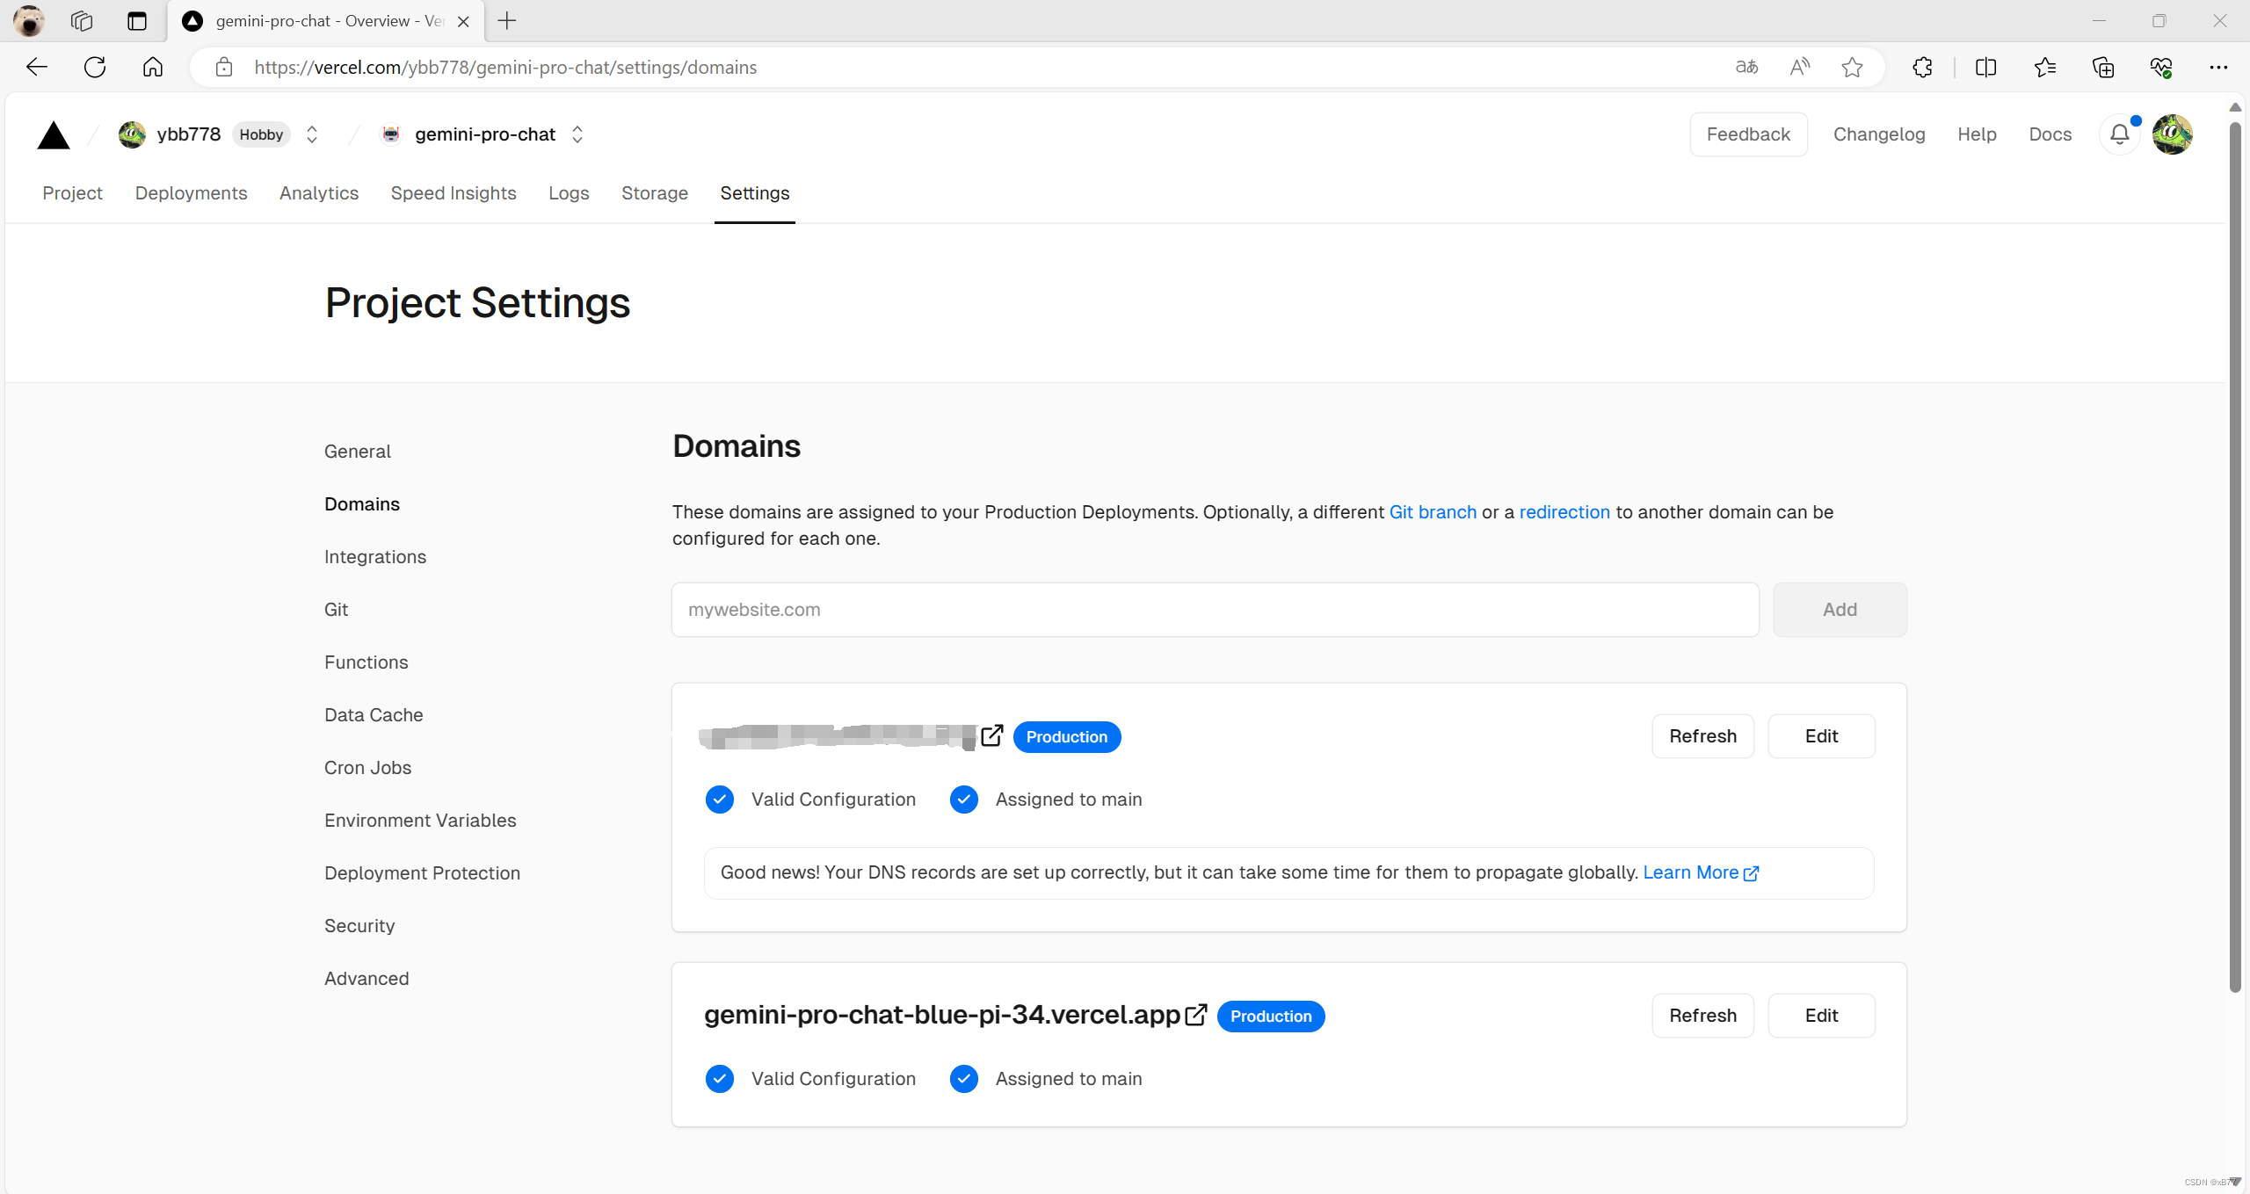
Task: Click the mywebsite.com domain input field
Action: coord(1215,610)
